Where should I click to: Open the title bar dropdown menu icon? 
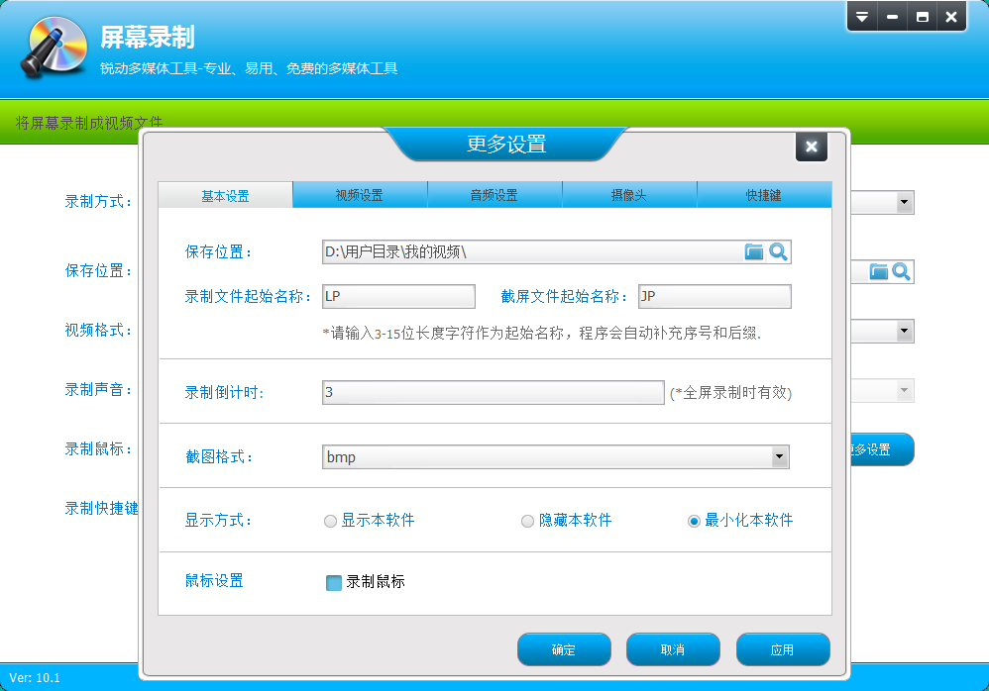pyautogui.click(x=862, y=17)
